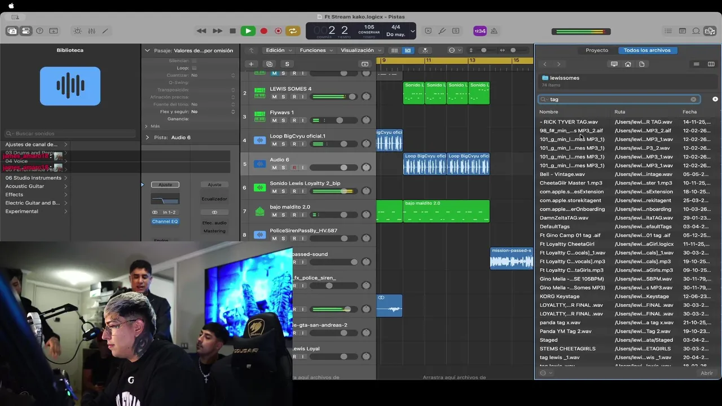Open Quick Help question-mark icon

point(39,31)
